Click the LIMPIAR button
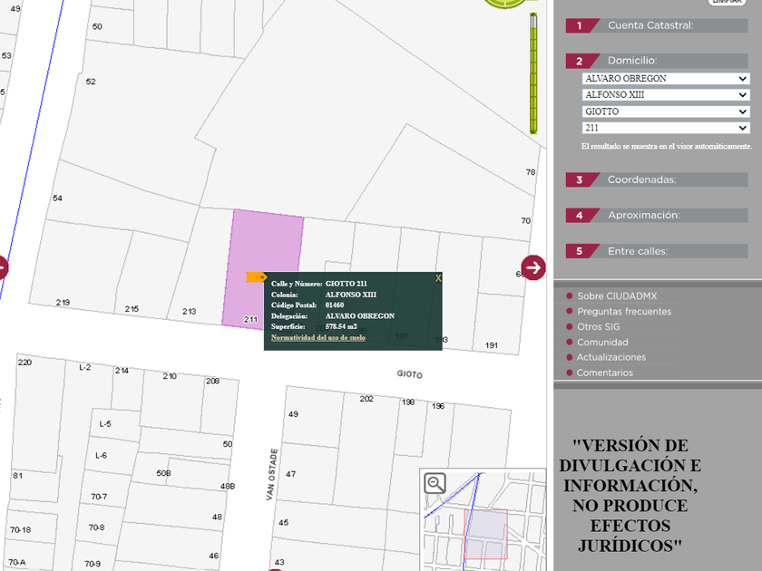This screenshot has height=571, width=762. click(727, 3)
